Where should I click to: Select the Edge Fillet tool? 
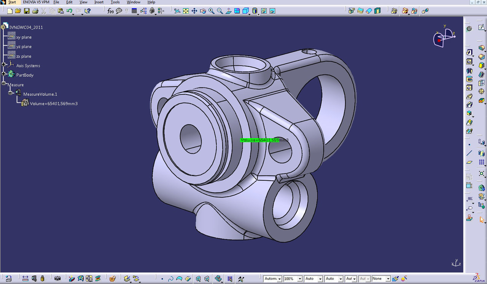coord(482,48)
